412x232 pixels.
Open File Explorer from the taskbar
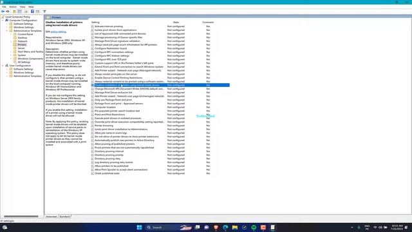click(x=235, y=227)
